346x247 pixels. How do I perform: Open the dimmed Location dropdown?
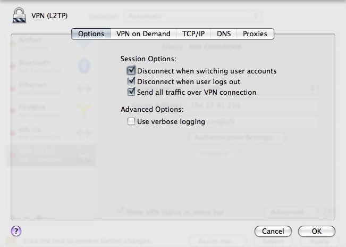pos(193,17)
